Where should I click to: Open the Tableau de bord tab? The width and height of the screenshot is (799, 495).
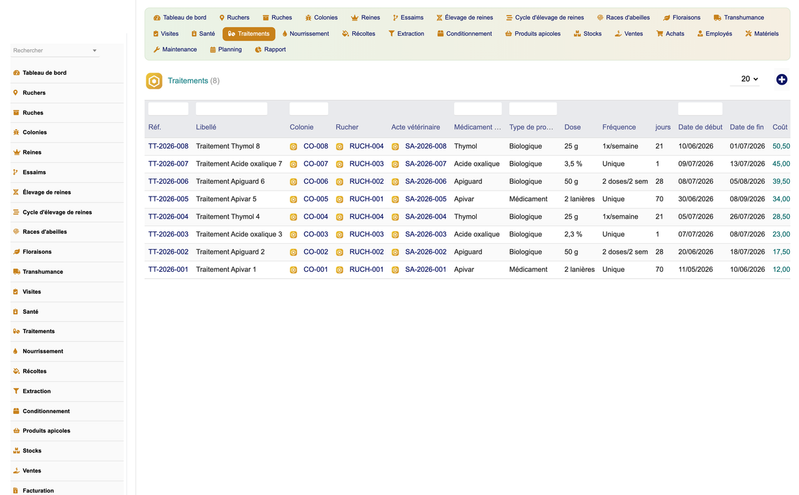pos(180,17)
